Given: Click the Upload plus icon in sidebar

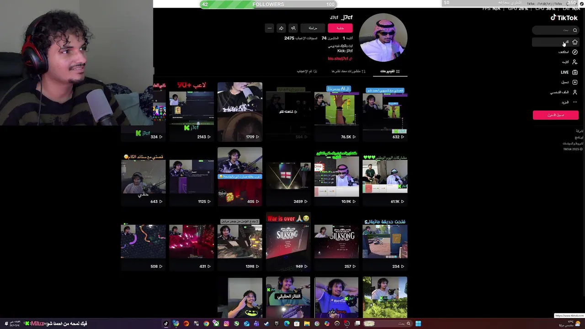Looking at the screenshot, I should point(575,82).
